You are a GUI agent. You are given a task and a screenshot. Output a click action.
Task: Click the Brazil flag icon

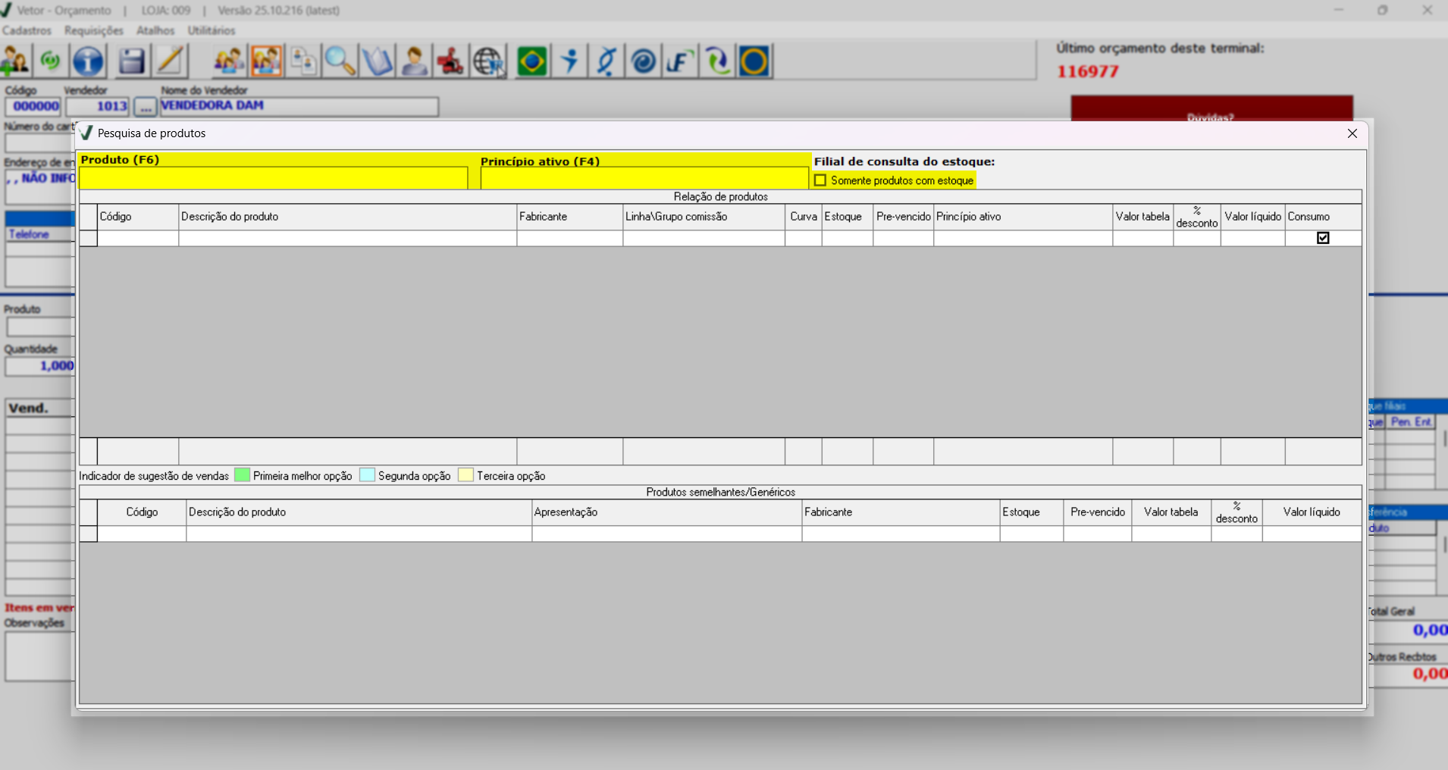(531, 61)
